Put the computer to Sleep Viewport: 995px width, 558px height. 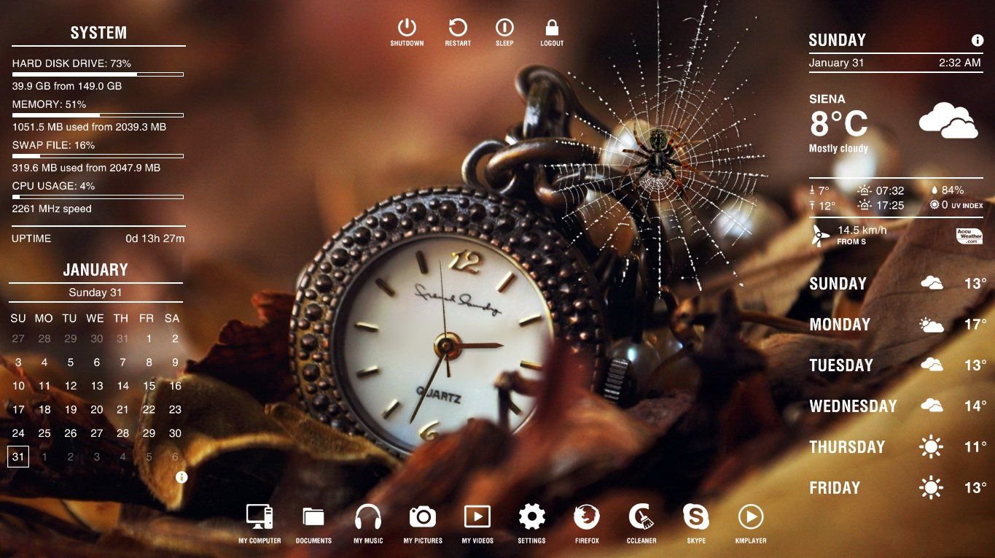pyautogui.click(x=504, y=28)
